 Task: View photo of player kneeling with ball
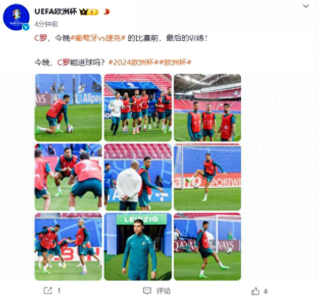[68, 107]
